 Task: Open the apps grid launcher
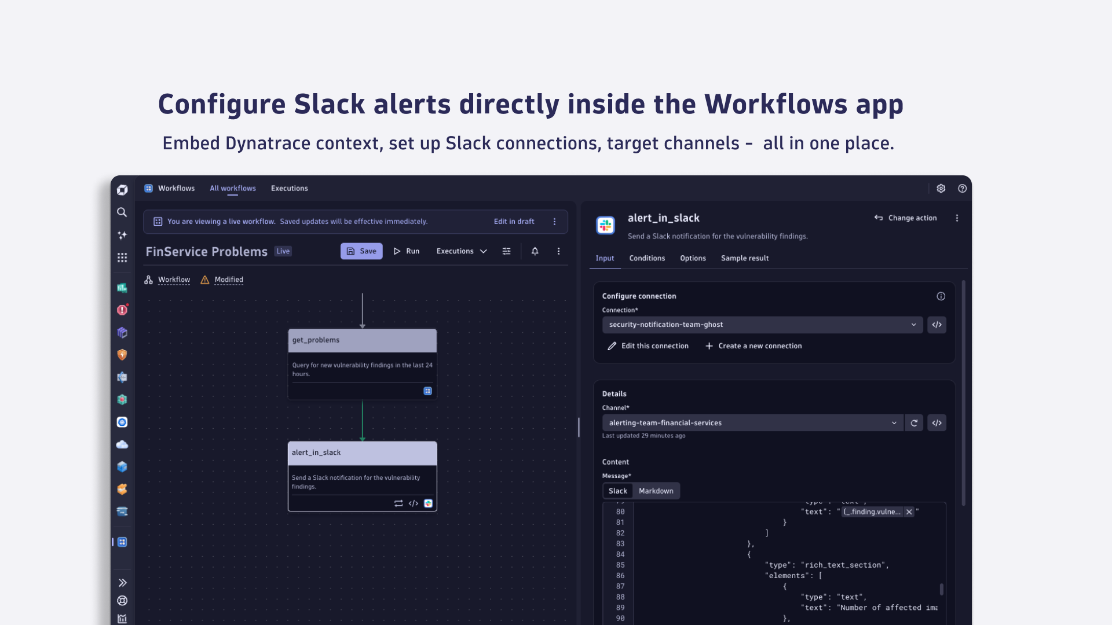122,258
